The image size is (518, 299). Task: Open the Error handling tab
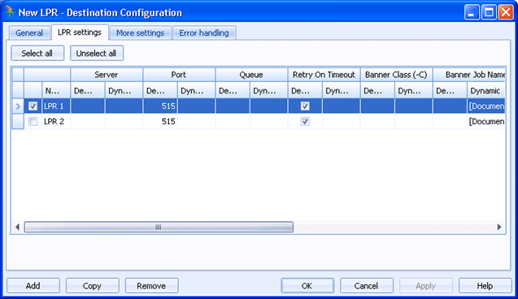pyautogui.click(x=204, y=33)
